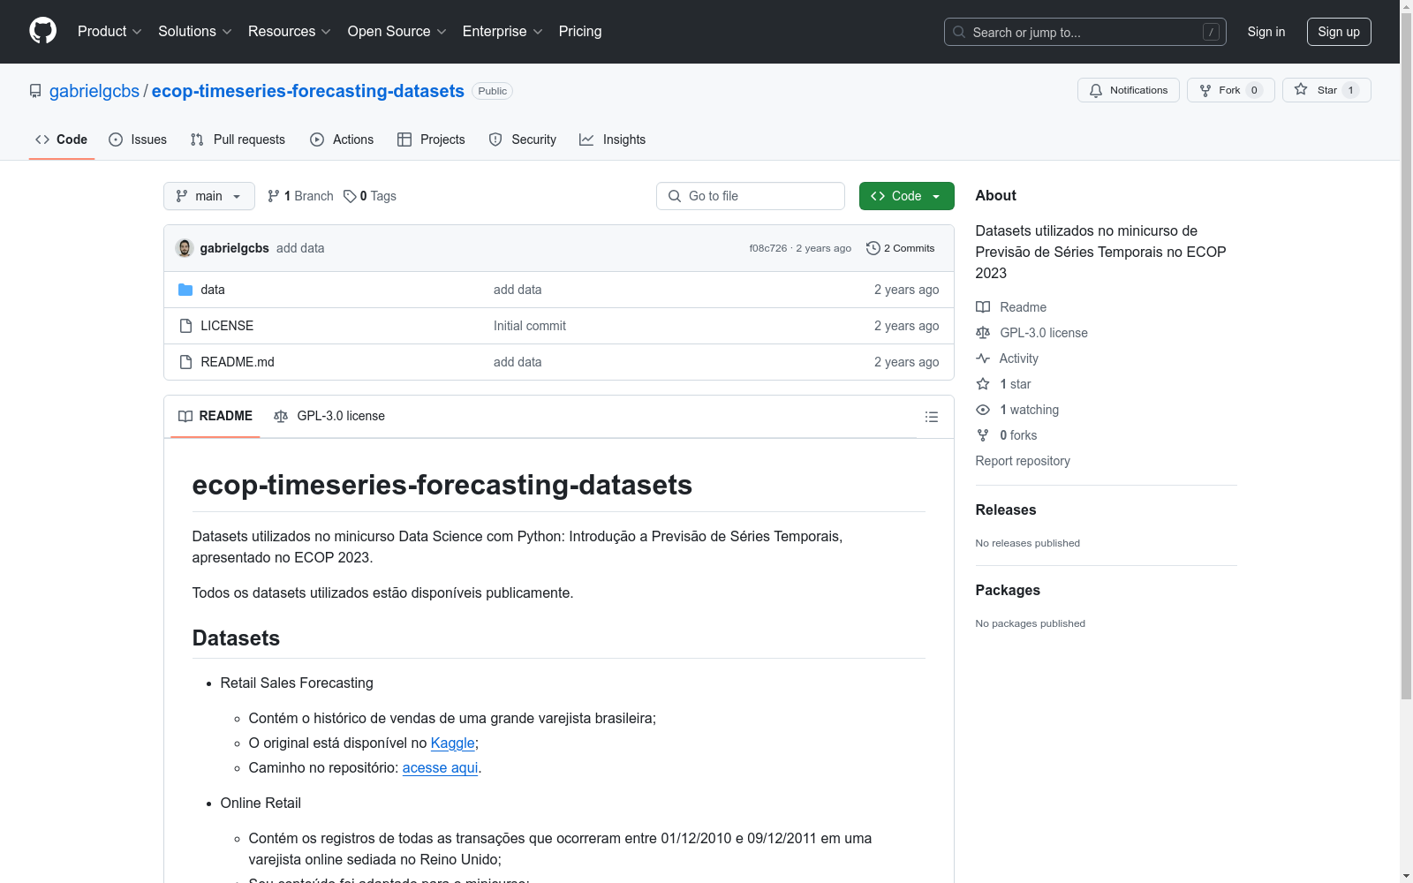This screenshot has height=883, width=1413.
Task: Click the 'Go to file' search field
Action: pyautogui.click(x=751, y=196)
